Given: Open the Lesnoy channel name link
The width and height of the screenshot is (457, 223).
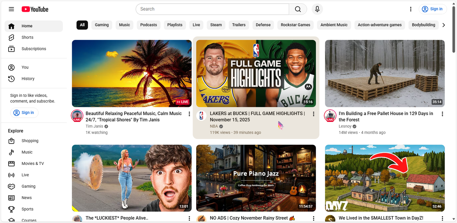Looking at the screenshot, I should click(x=345, y=126).
